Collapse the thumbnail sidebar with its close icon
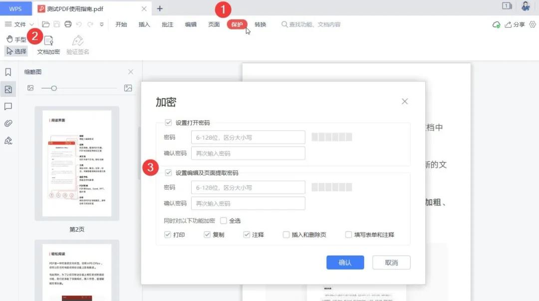 [130, 72]
